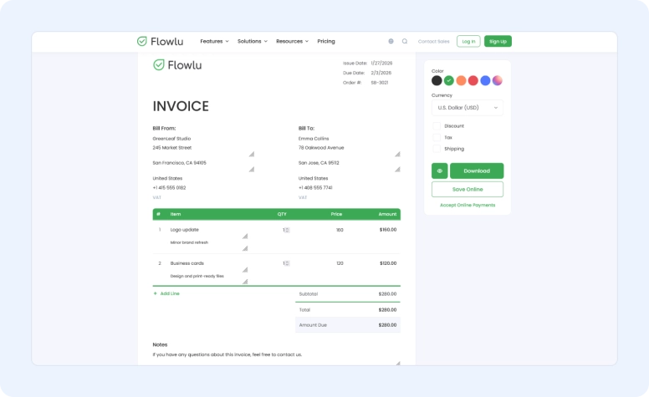Image resolution: width=649 pixels, height=397 pixels.
Task: Click the QTY stepper for Business cards
Action: [x=287, y=263]
